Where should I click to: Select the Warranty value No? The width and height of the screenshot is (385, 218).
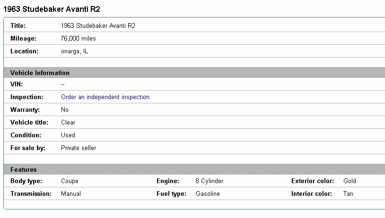pyautogui.click(x=65, y=110)
